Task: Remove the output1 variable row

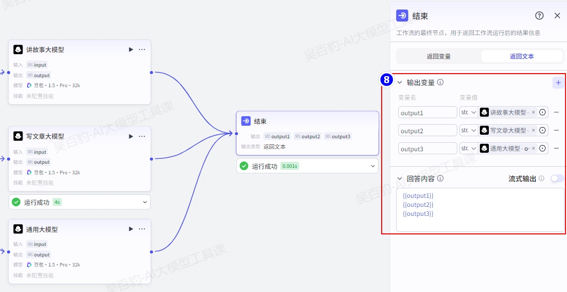Action: pos(556,113)
